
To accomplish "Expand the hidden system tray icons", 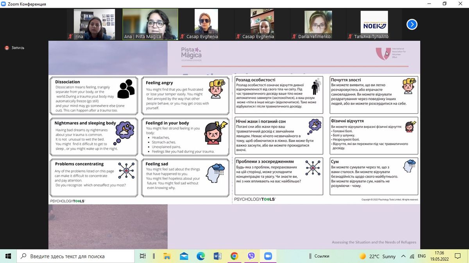I will [x=403, y=256].
